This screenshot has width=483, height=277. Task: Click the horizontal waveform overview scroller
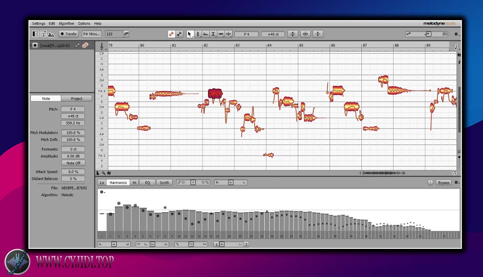382,173
